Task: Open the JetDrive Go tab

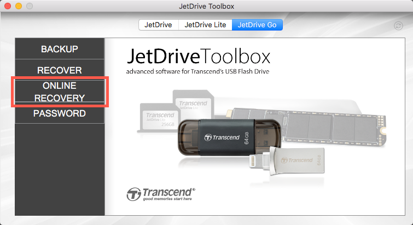Action: coord(257,25)
